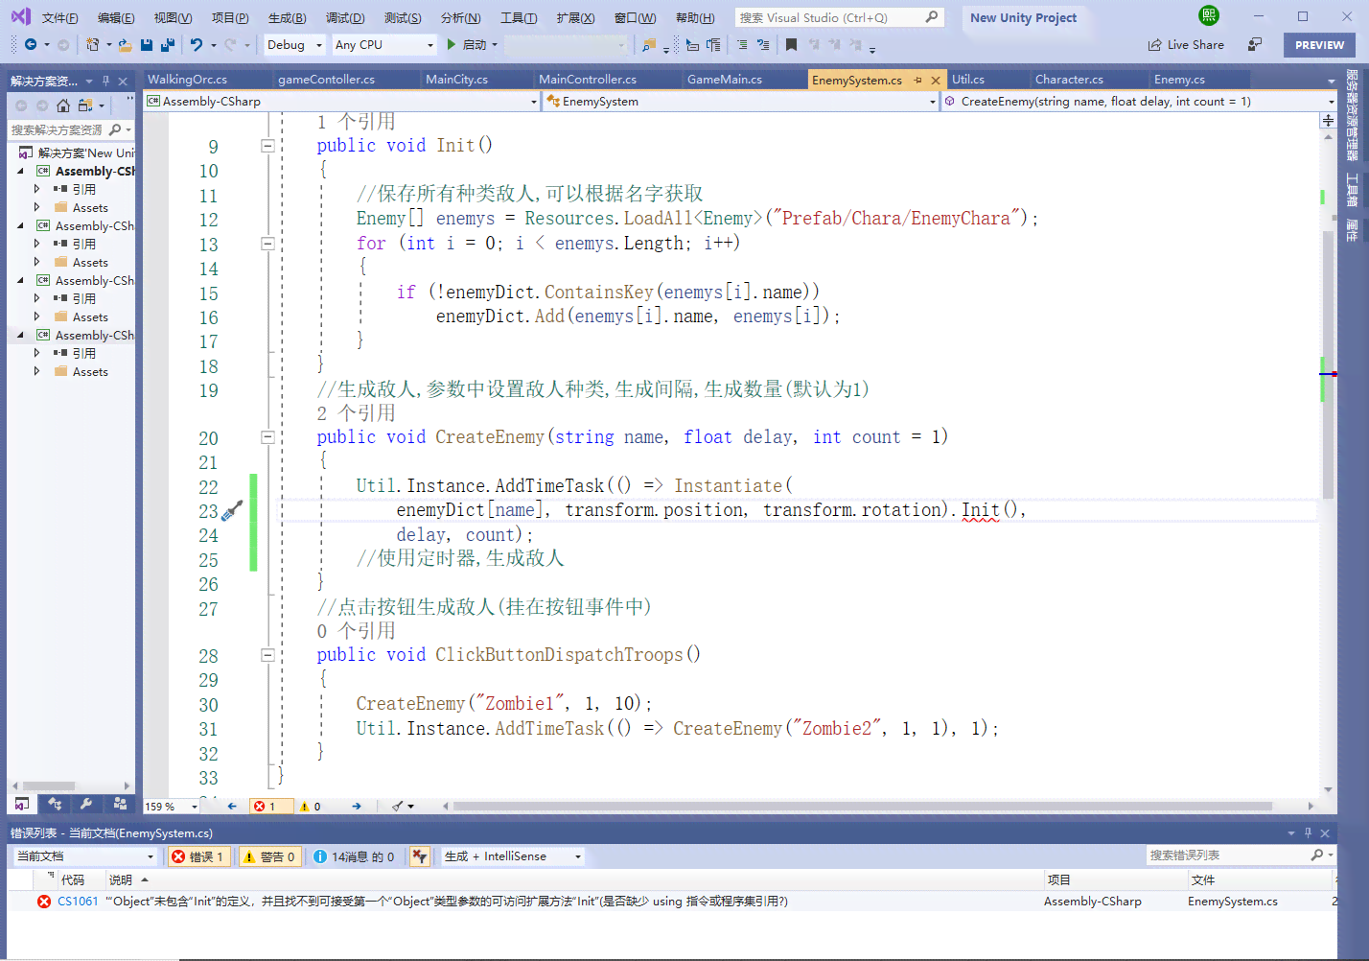The height and width of the screenshot is (961, 1369).
Task: Open the CreateEnemy member dropdown
Action: click(1139, 101)
